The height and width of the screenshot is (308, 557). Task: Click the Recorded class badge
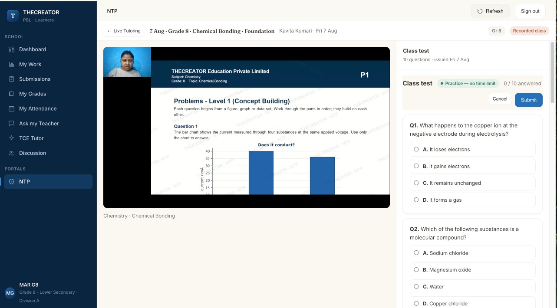(529, 31)
